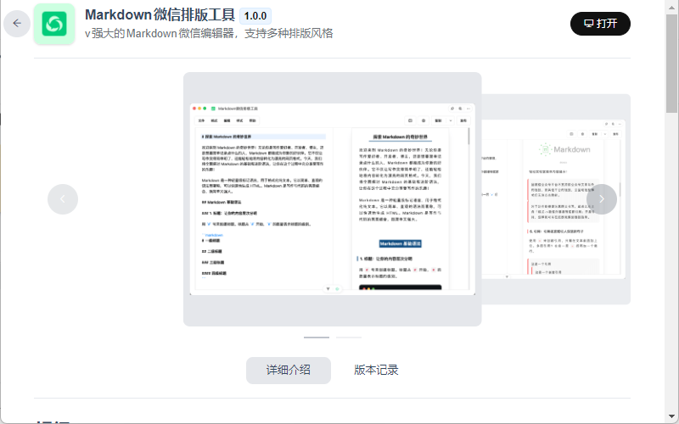Select the second carousel page indicator
Image resolution: width=679 pixels, height=424 pixels.
348,338
